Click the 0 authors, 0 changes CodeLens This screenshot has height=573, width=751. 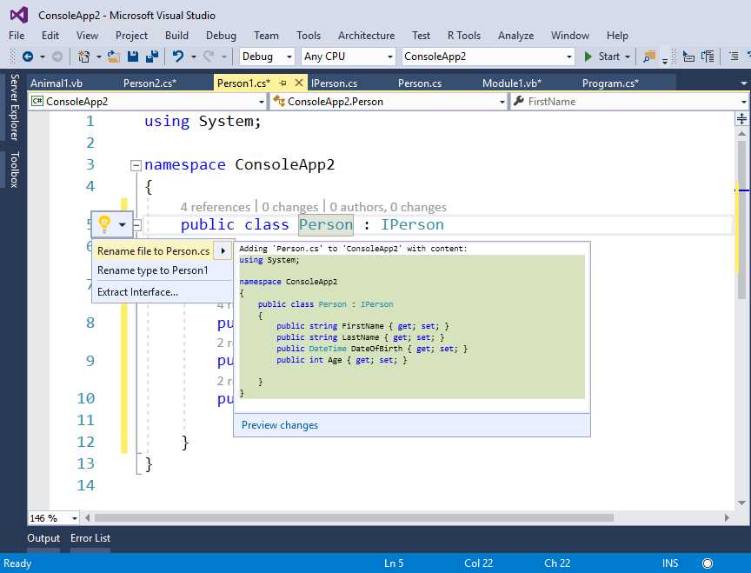point(388,207)
